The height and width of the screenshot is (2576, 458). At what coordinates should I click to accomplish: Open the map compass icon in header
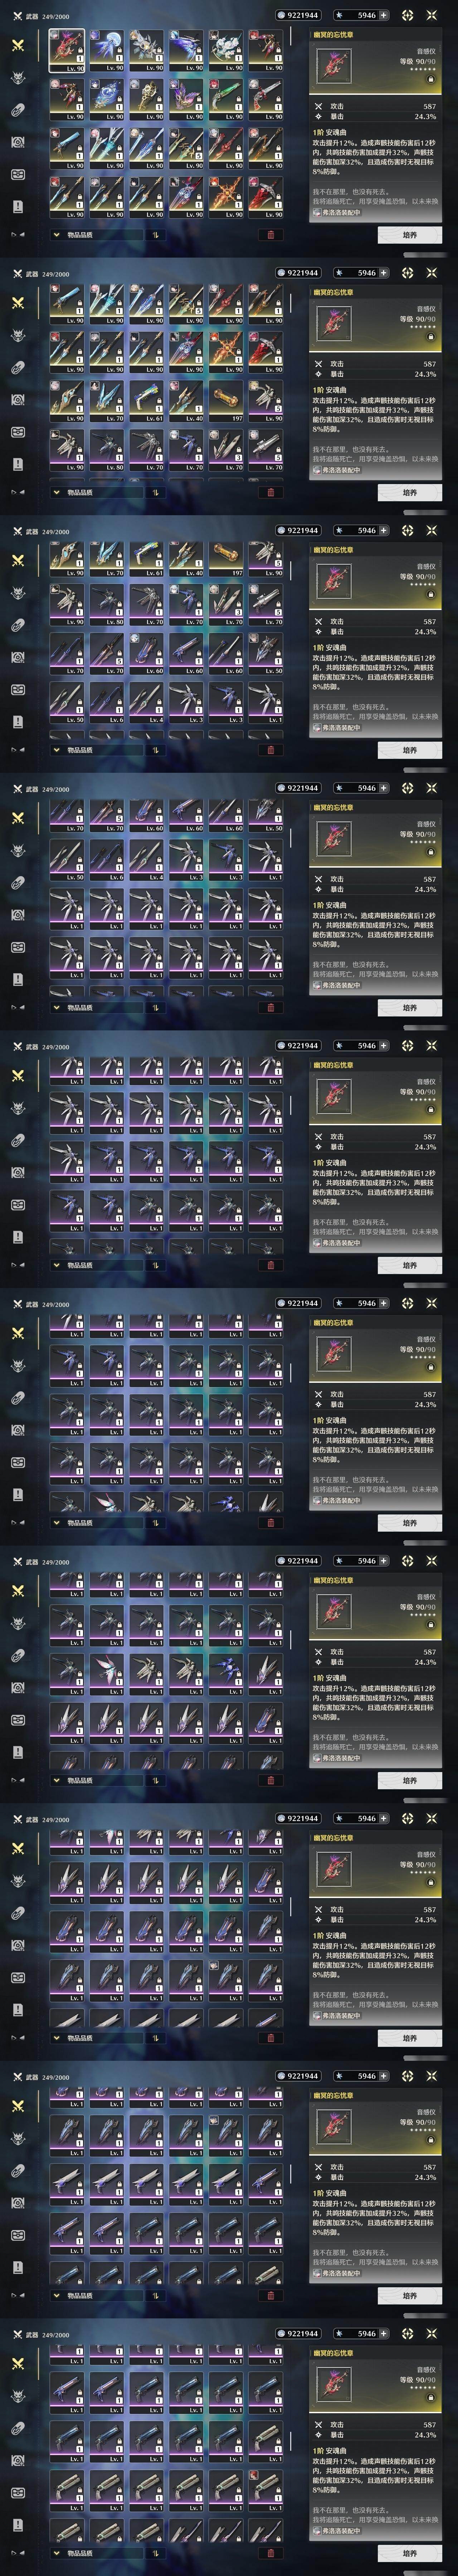pos(408,15)
